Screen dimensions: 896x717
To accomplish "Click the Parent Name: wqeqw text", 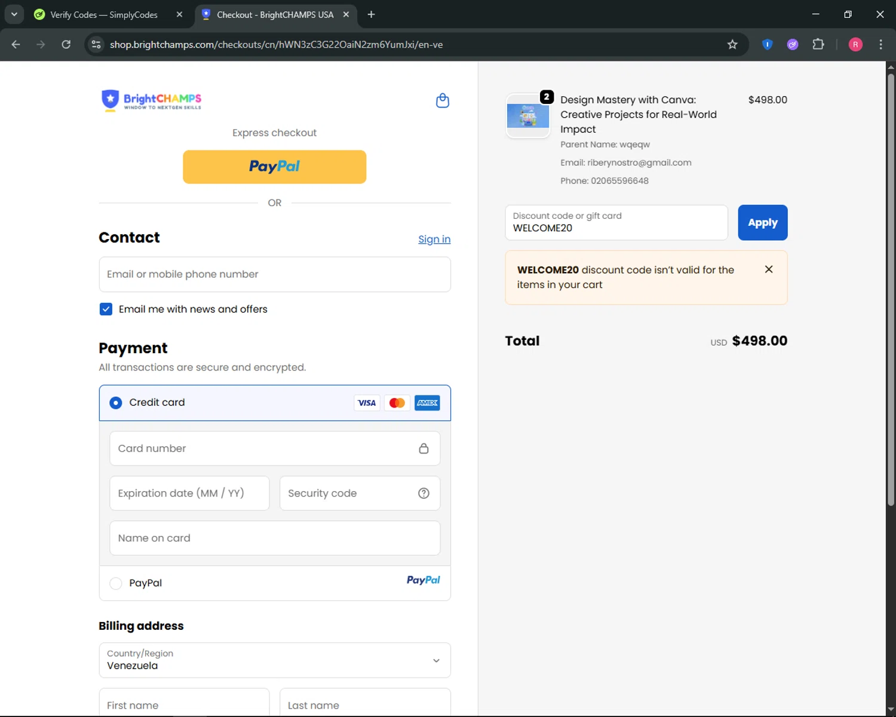I will coord(605,145).
